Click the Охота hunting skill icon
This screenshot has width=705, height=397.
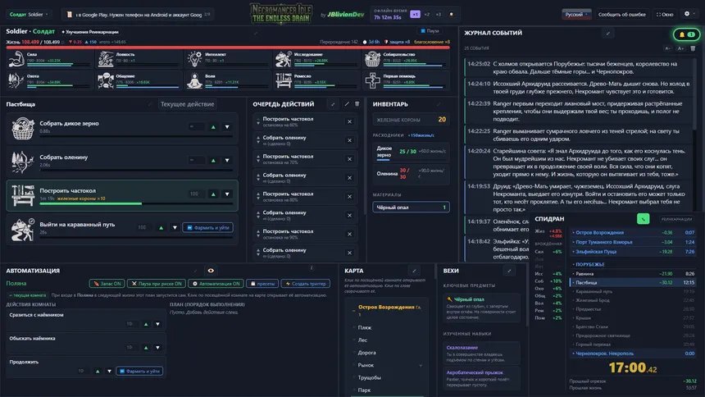[16, 80]
